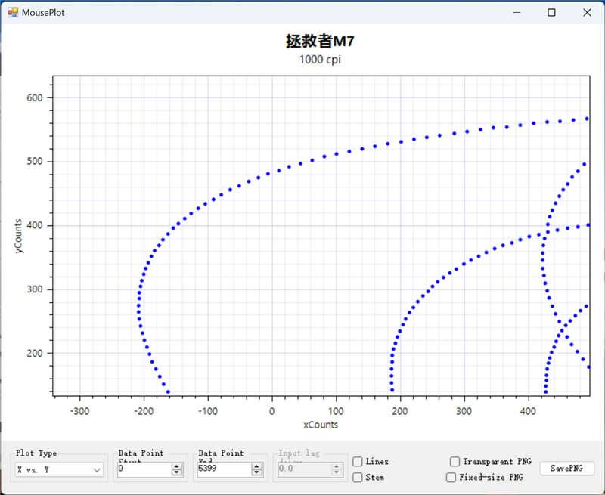The width and height of the screenshot is (605, 495).
Task: Maximize the MousePlot window
Action: tap(553, 13)
